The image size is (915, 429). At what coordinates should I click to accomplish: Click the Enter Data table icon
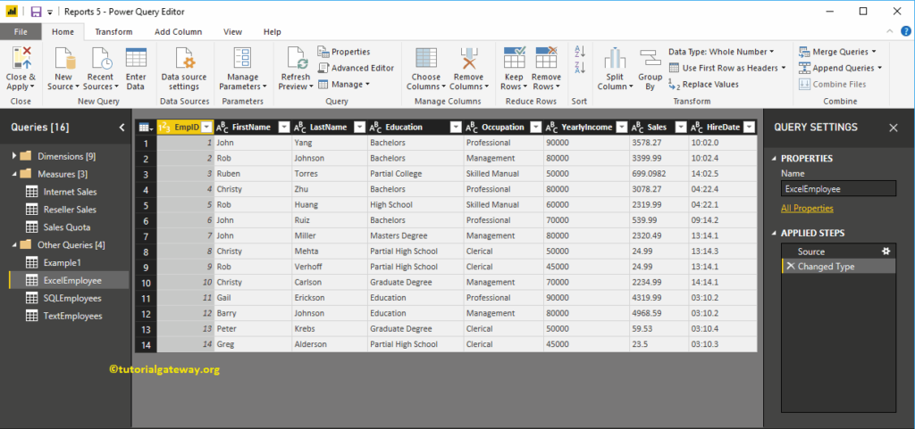(136, 58)
